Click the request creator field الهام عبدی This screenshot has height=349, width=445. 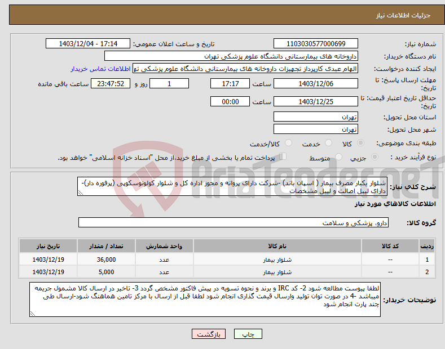click(x=245, y=69)
